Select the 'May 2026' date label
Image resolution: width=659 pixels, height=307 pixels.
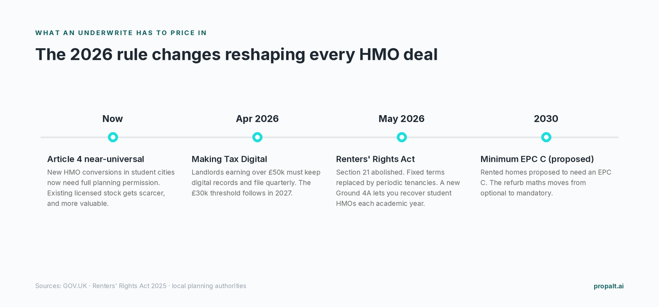tap(401, 119)
